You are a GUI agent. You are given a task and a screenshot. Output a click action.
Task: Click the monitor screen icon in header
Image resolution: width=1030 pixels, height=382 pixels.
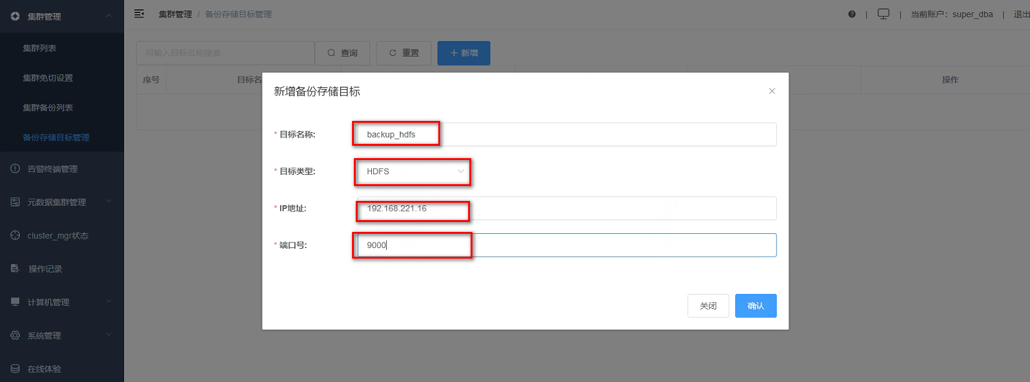(x=883, y=14)
